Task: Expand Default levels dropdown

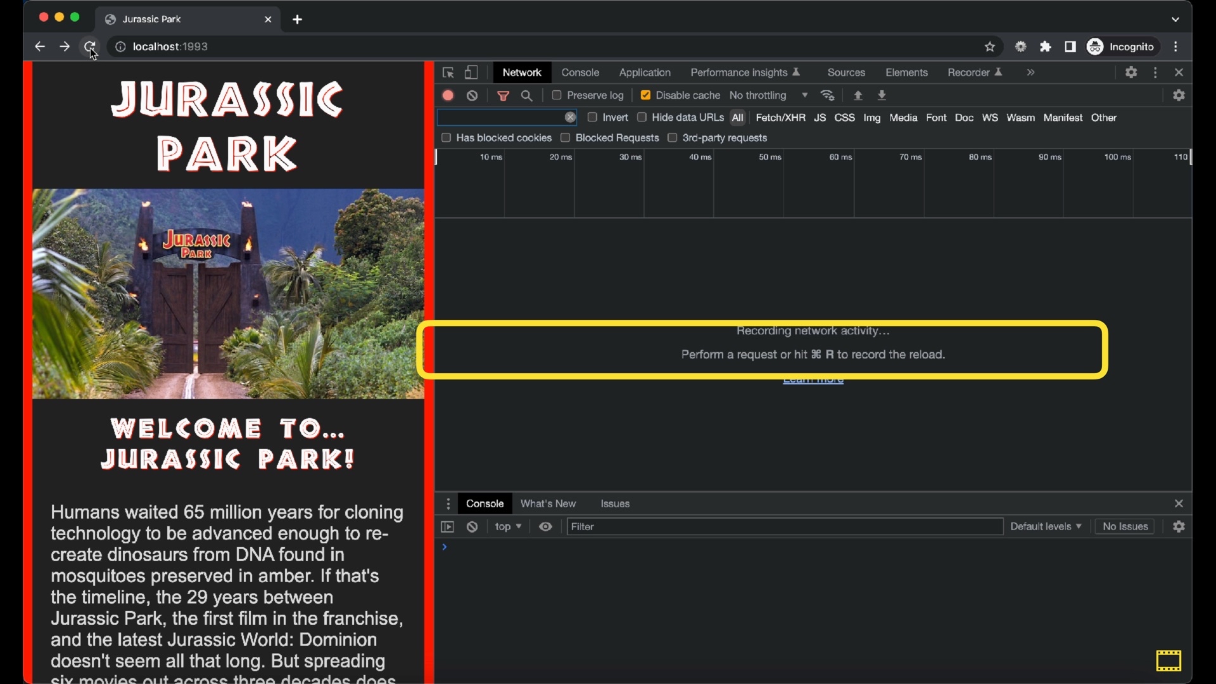Action: coord(1046,527)
